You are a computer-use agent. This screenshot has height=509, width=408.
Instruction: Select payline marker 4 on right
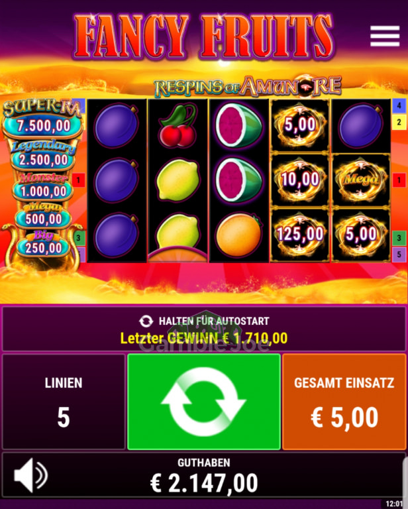(x=399, y=105)
